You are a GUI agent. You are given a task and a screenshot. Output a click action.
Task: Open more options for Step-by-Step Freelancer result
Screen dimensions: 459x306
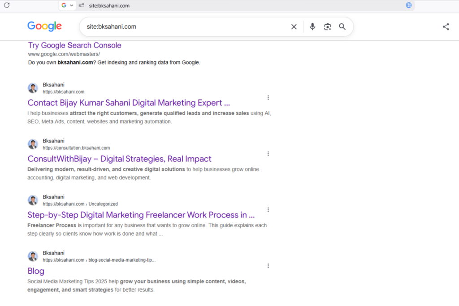click(268, 210)
